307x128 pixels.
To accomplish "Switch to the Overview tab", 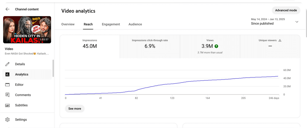I will point(68,24).
